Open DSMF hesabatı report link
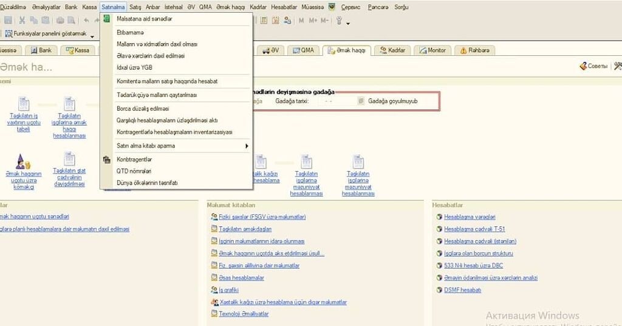Image resolution: width=622 pixels, height=326 pixels. 462,290
